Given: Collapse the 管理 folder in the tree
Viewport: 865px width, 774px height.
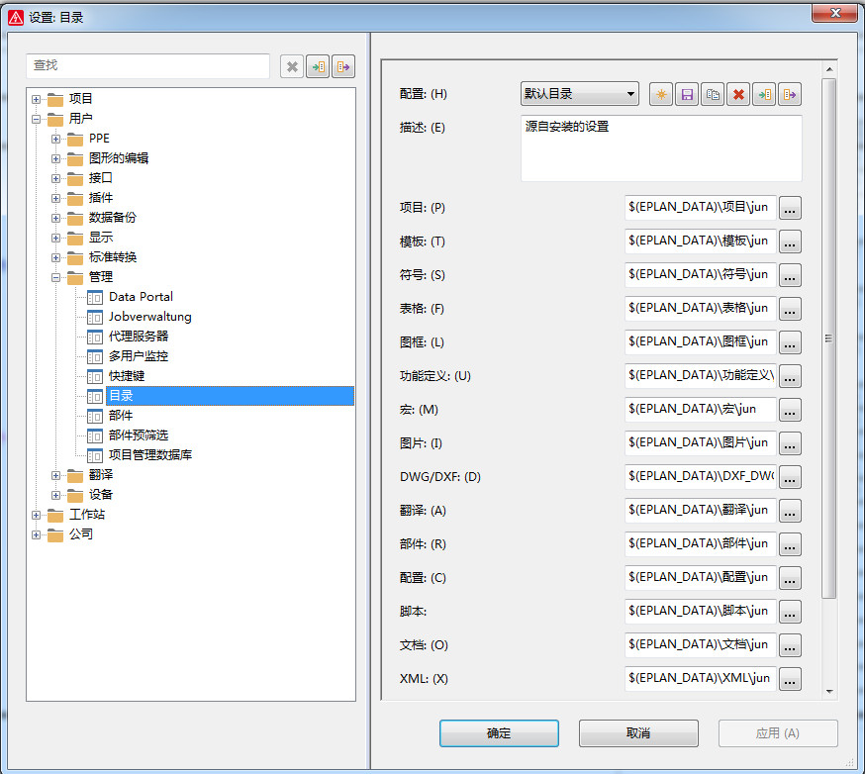Looking at the screenshot, I should 56,277.
